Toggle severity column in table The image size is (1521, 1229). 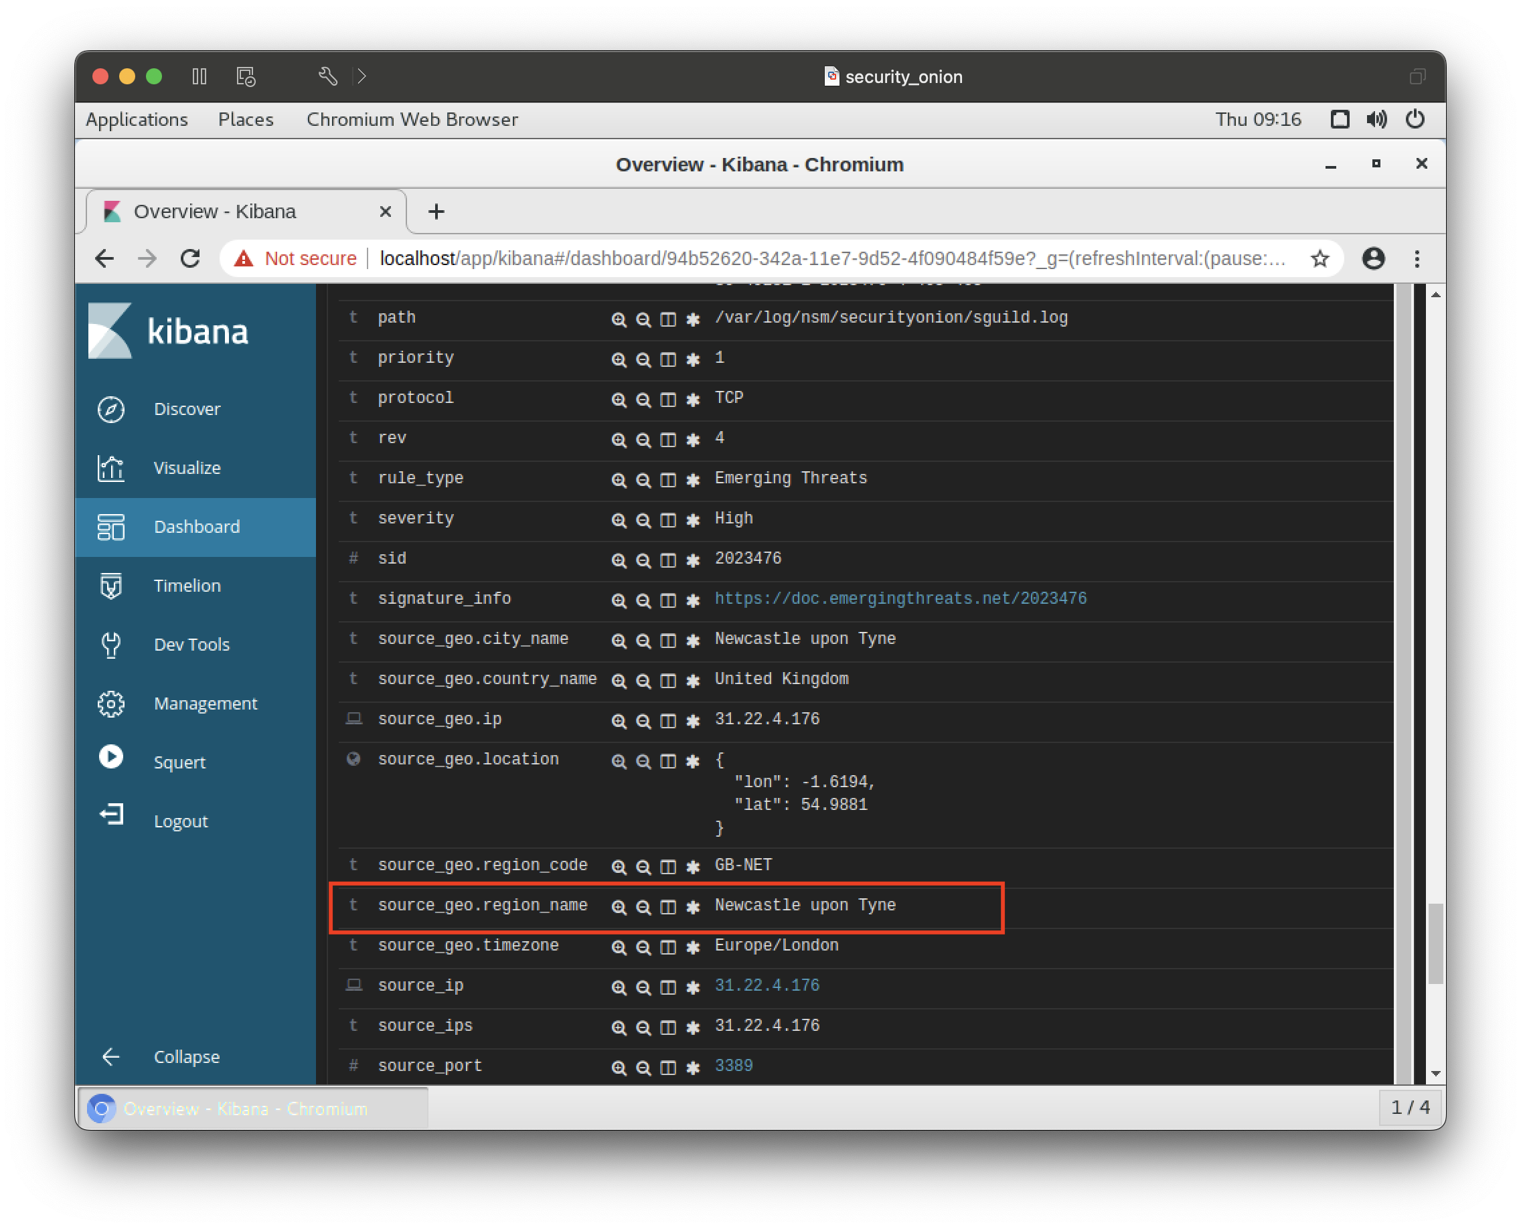coord(667,520)
